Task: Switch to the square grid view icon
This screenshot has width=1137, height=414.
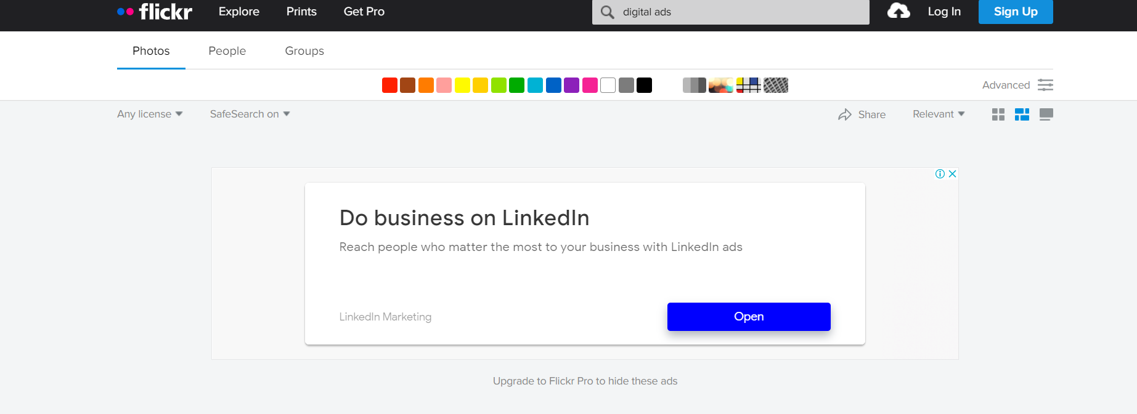Action: [998, 114]
